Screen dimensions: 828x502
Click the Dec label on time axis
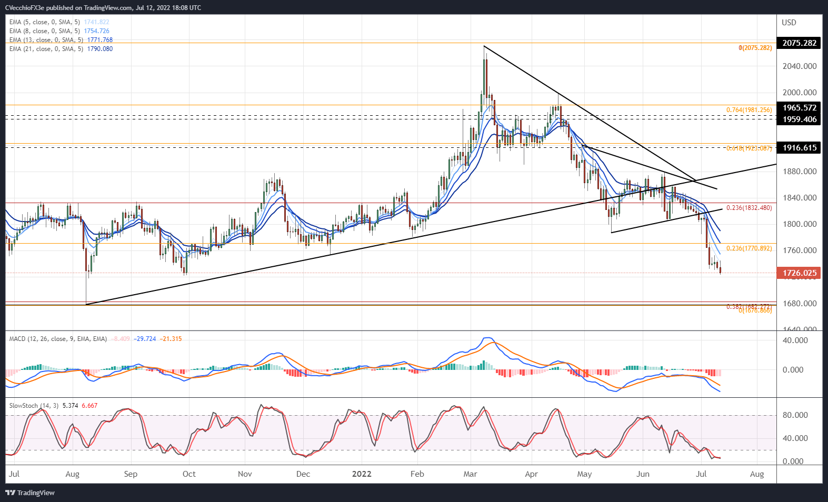tap(303, 474)
